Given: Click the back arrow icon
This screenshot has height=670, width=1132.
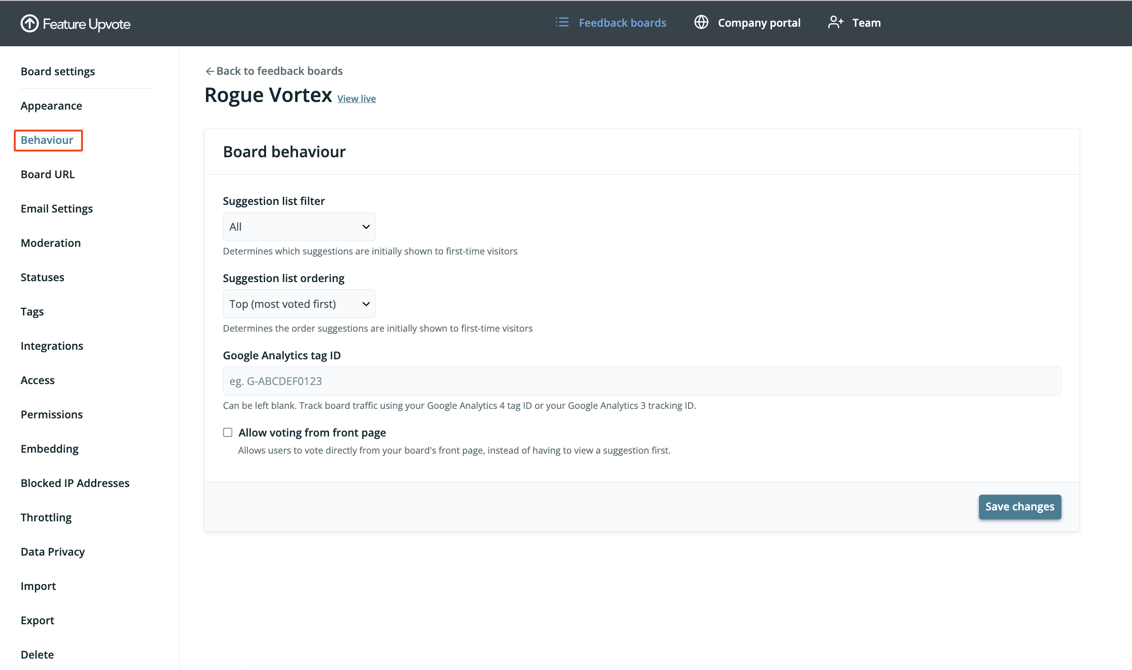Looking at the screenshot, I should (209, 71).
